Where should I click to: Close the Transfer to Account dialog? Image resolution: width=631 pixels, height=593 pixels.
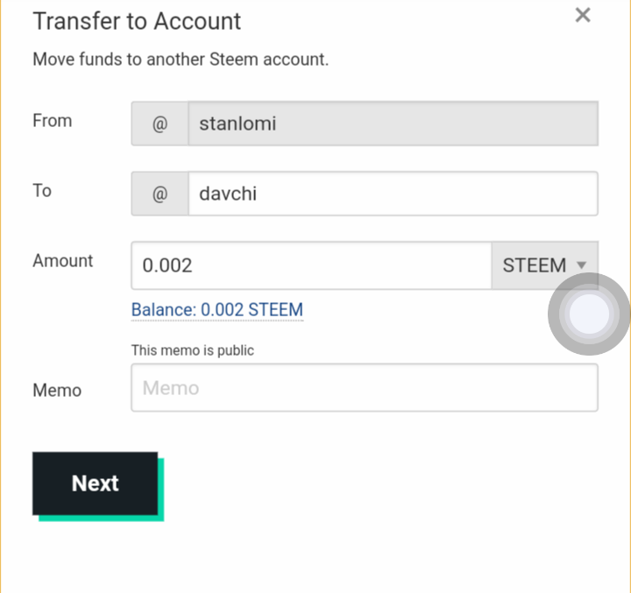tap(583, 15)
